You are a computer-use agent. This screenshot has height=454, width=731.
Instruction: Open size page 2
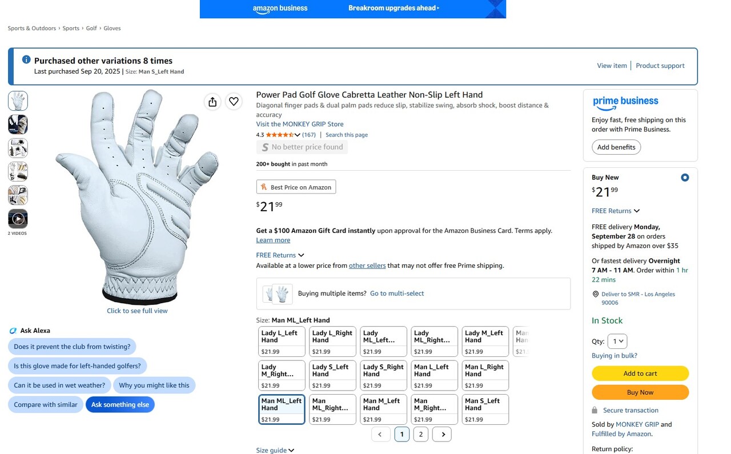(x=421, y=435)
